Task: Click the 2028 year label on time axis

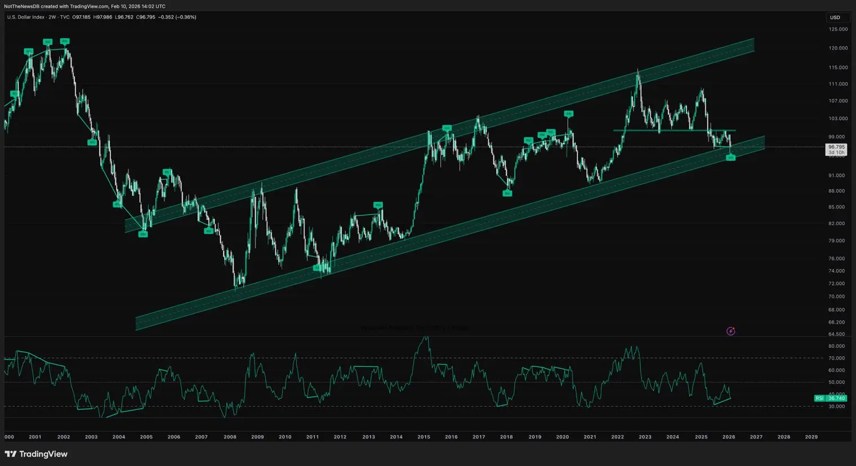Action: click(784, 437)
